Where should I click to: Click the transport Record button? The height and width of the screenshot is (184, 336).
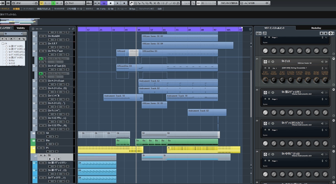pos(124,3)
